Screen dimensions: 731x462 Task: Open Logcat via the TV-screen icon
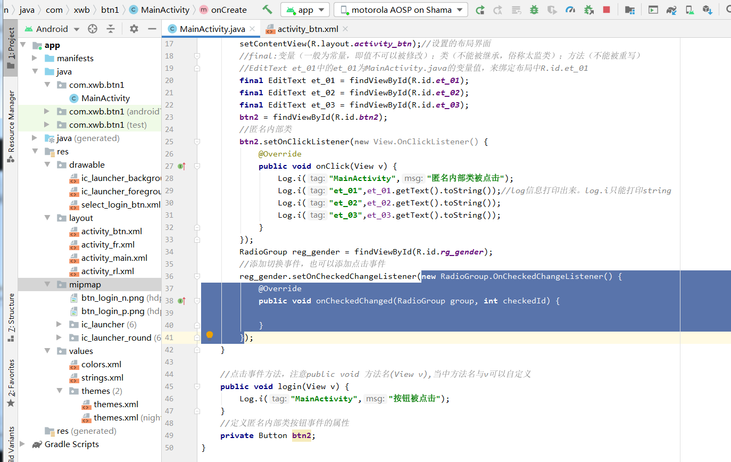pyautogui.click(x=653, y=9)
